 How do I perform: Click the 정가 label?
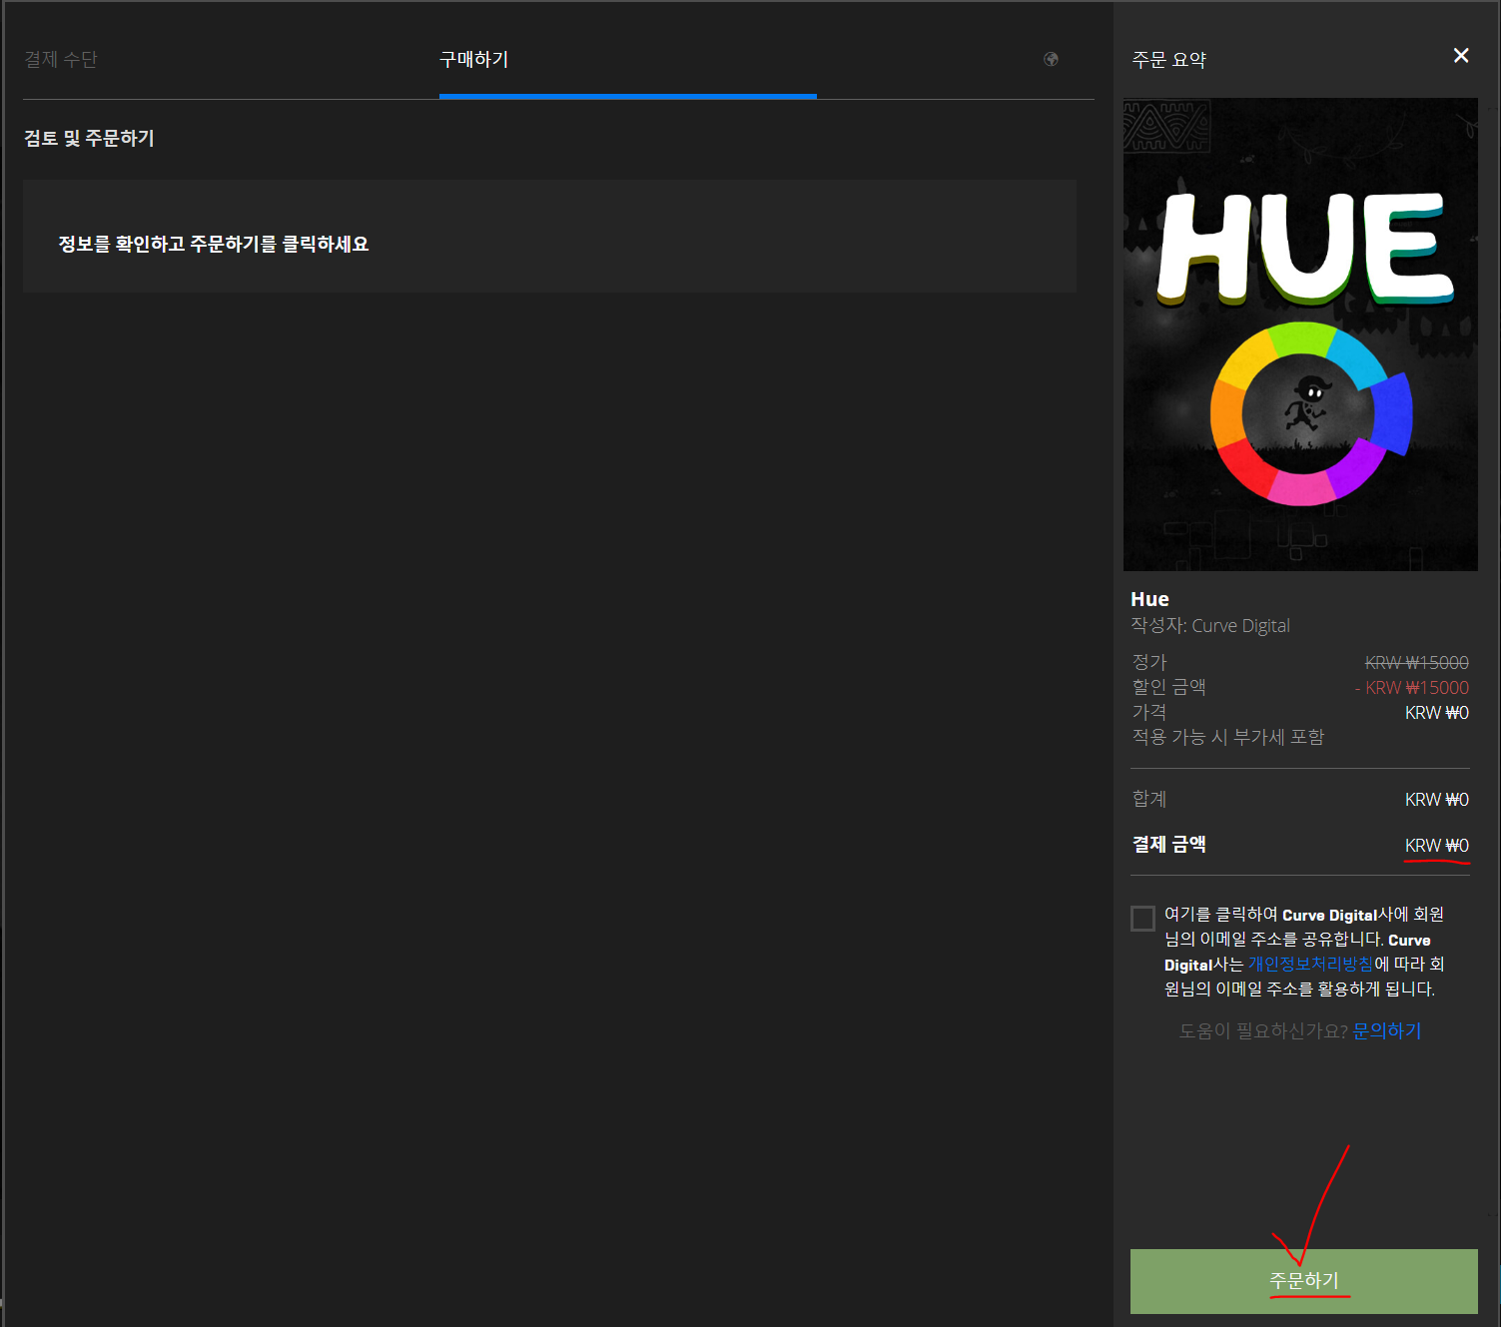tap(1149, 662)
